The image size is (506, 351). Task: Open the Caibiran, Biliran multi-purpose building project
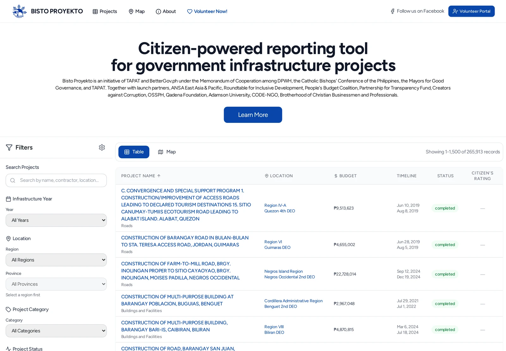(174, 326)
